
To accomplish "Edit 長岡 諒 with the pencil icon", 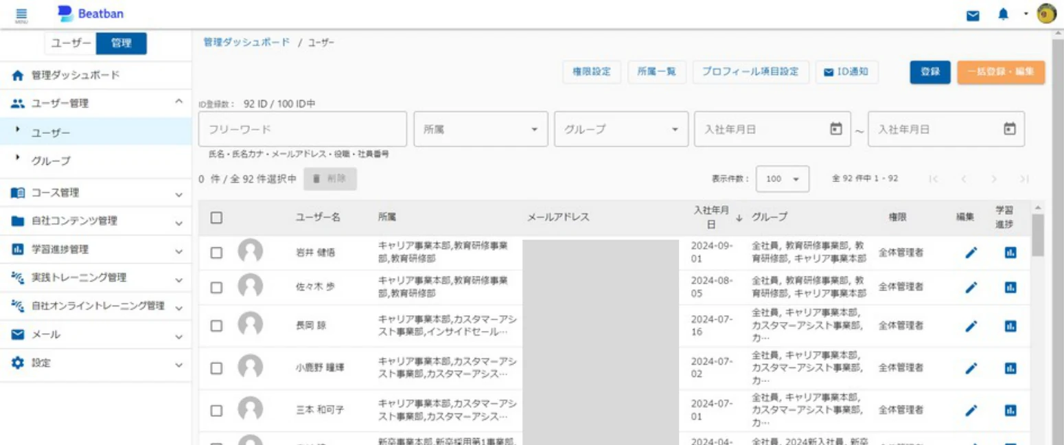I will [971, 326].
